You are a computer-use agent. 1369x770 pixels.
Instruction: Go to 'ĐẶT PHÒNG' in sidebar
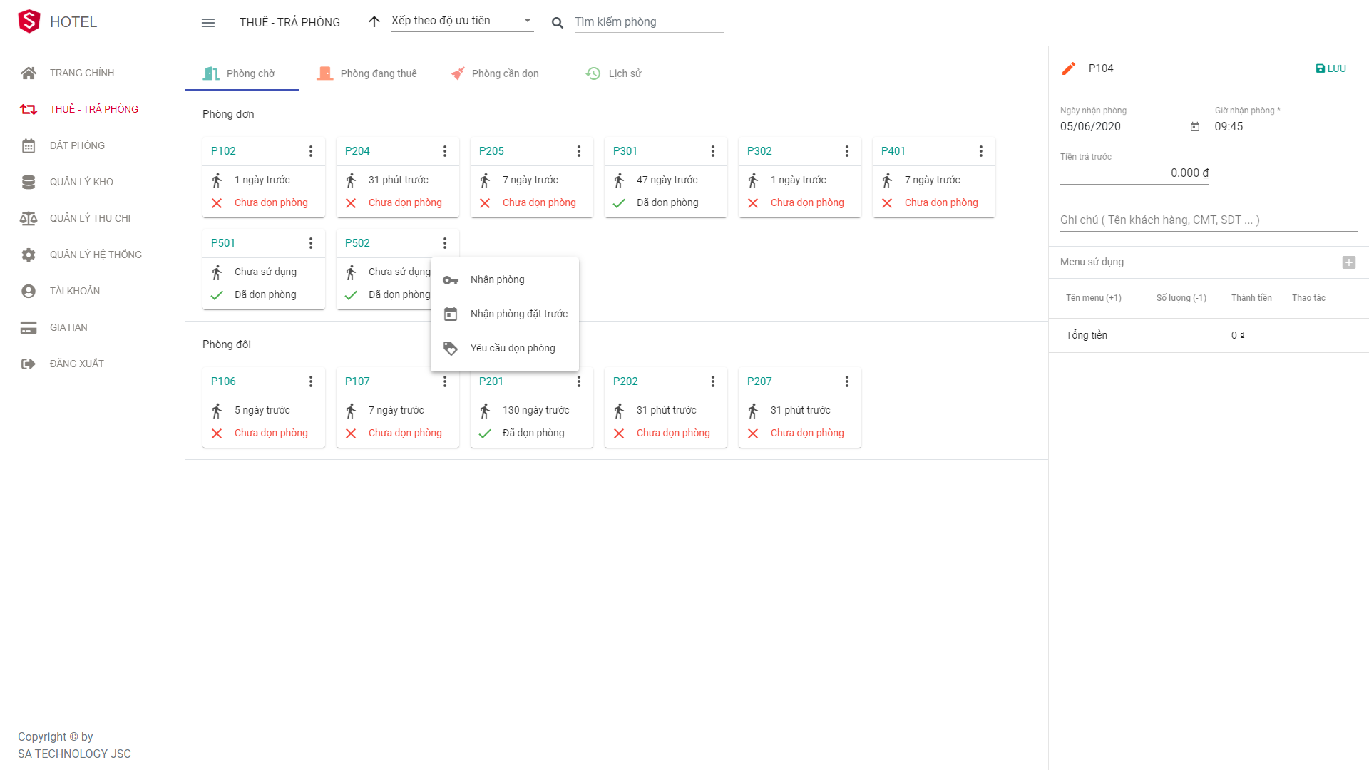[x=77, y=145]
